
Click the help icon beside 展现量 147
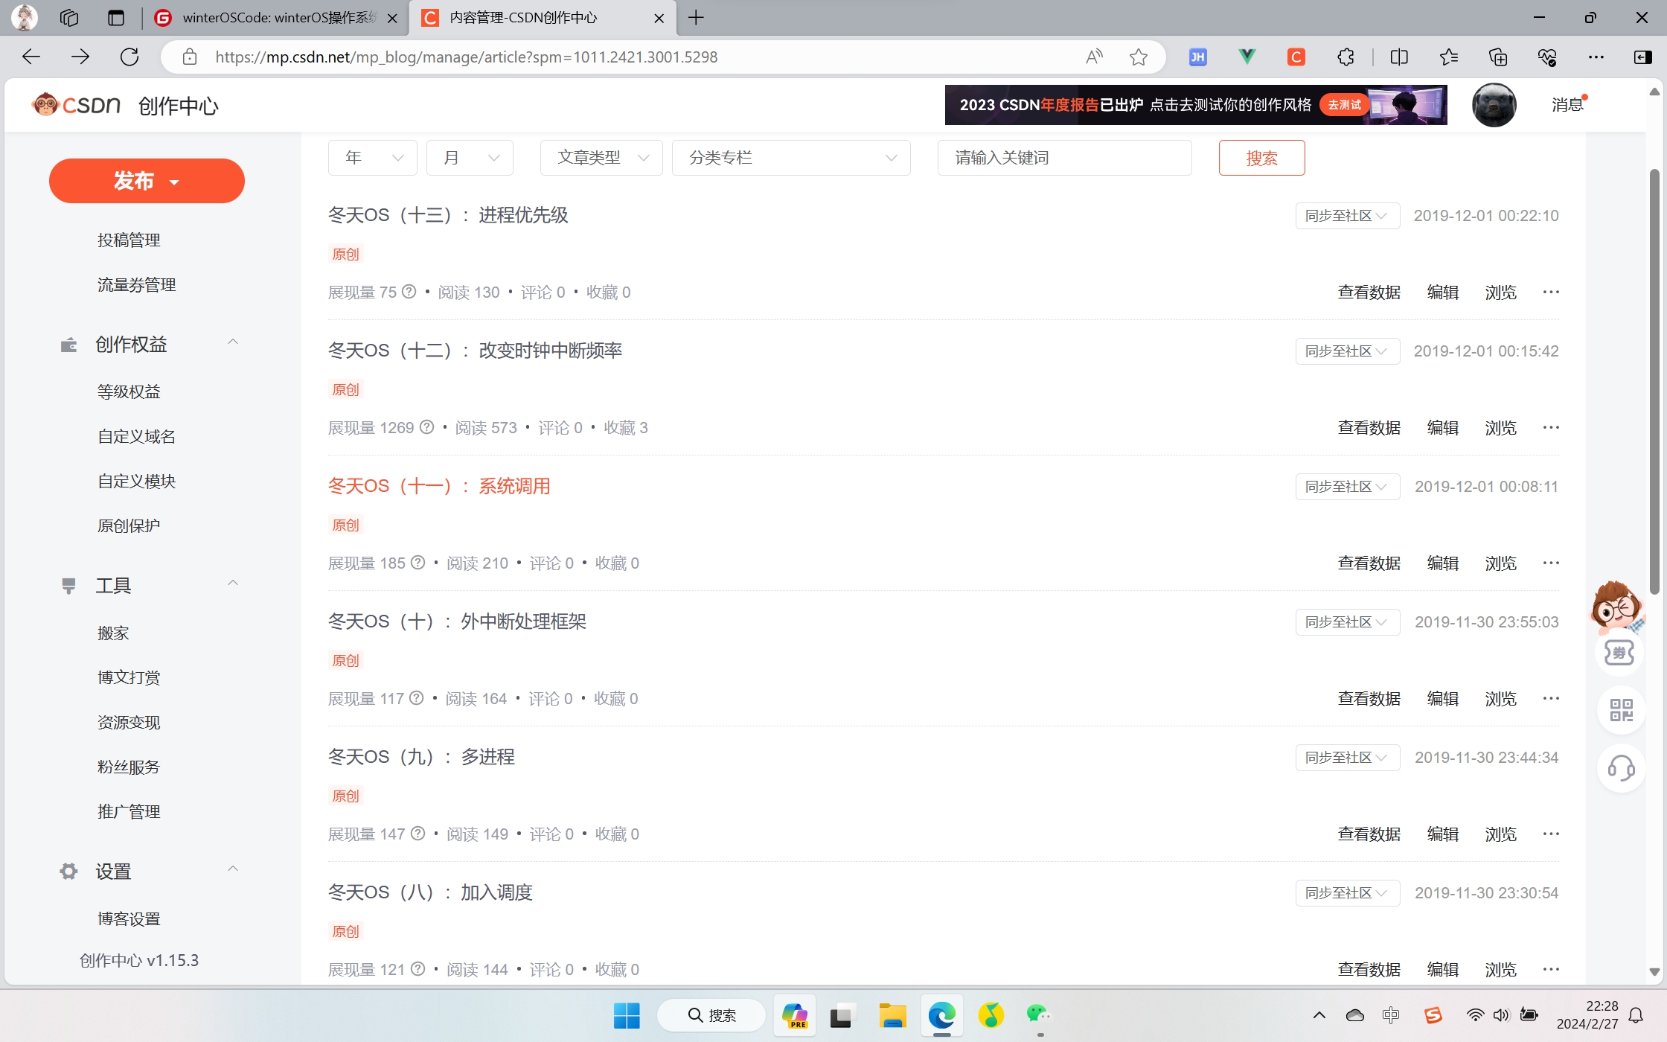[418, 834]
